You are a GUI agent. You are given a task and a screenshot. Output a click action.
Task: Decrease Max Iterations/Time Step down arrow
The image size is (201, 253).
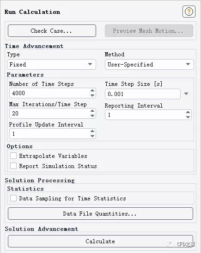[92, 116]
